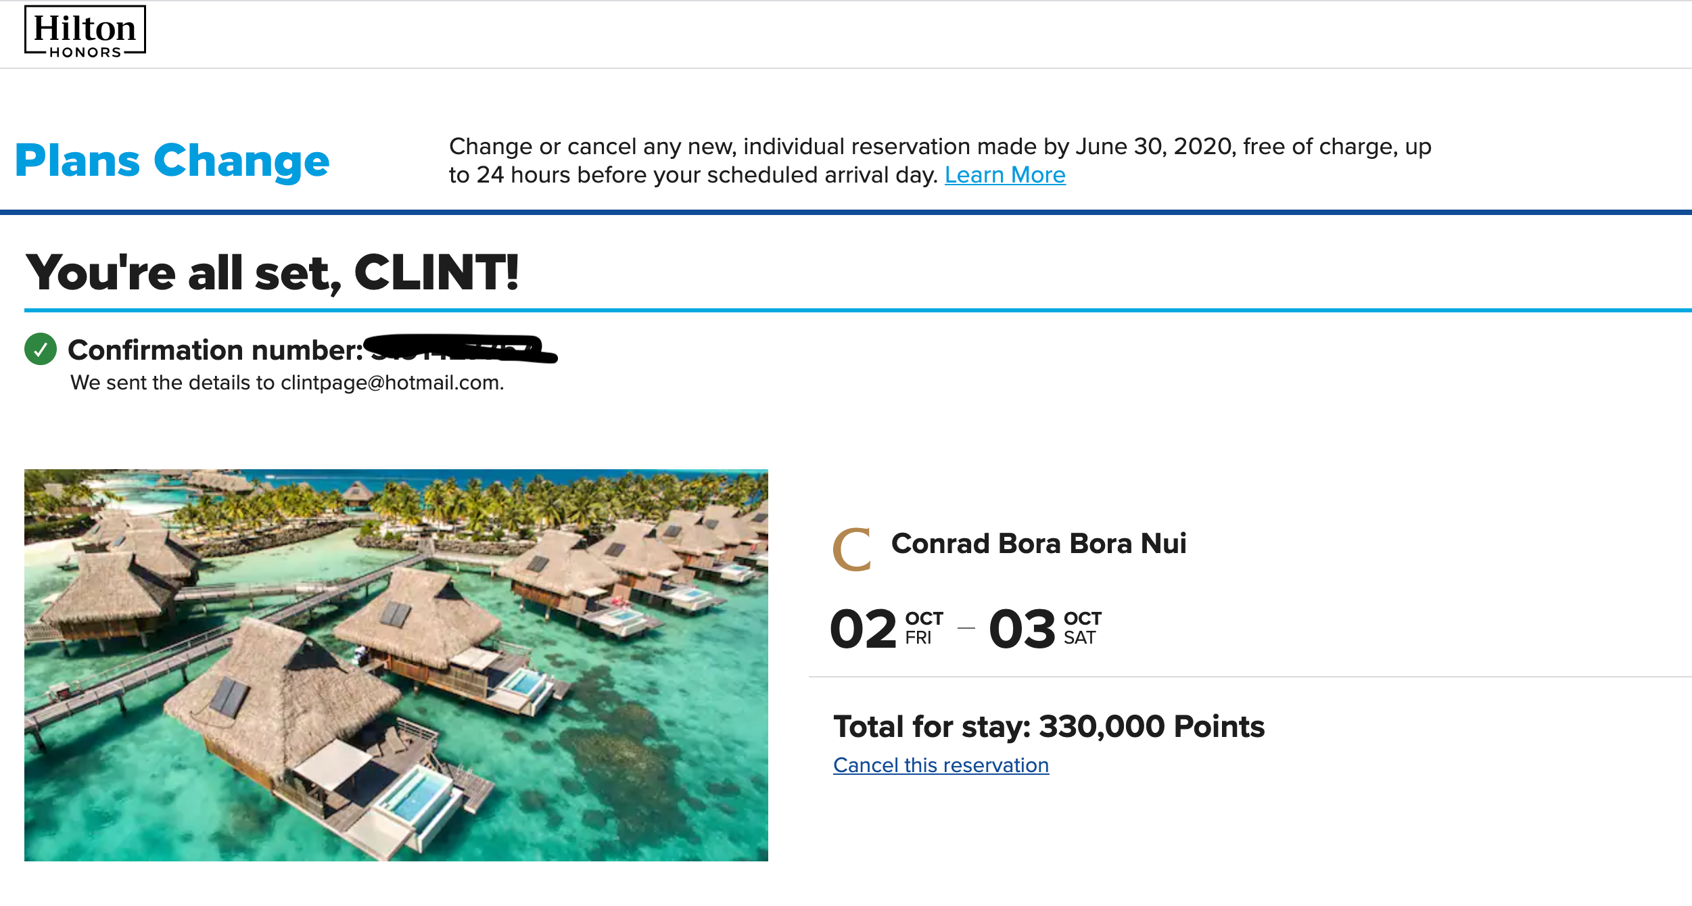Click the Conrad Bora Bora Nui name
The width and height of the screenshot is (1692, 906).
point(1038,544)
